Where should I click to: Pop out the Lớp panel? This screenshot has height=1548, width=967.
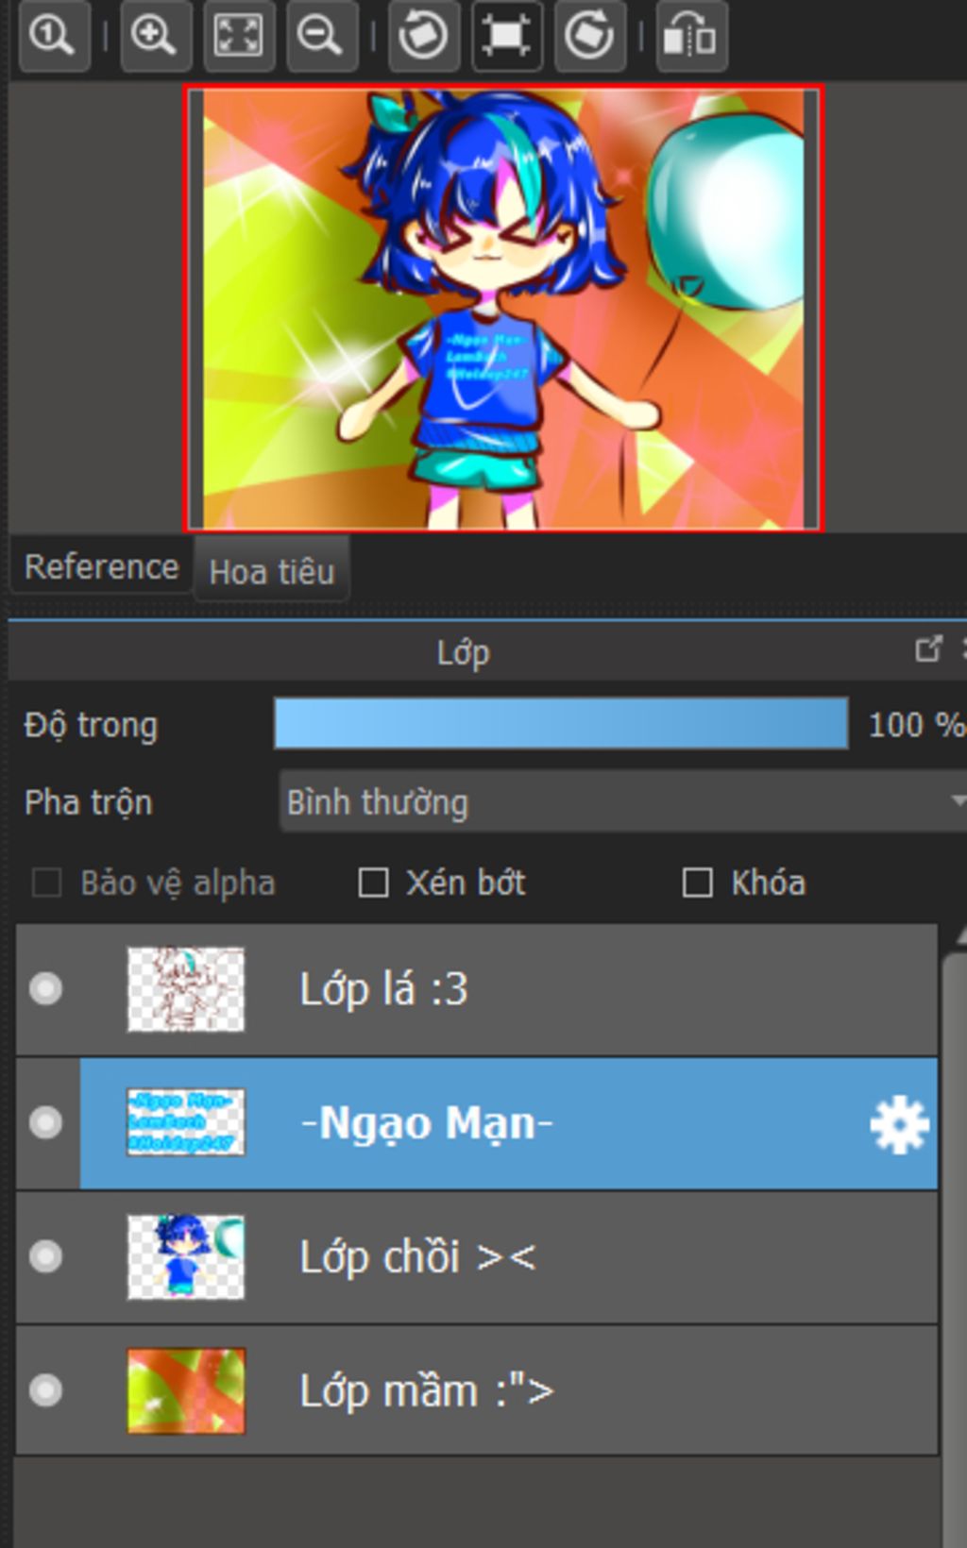[x=928, y=649]
